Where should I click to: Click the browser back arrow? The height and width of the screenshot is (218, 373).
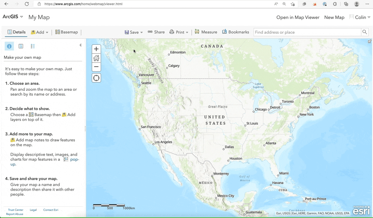pos(7,4)
